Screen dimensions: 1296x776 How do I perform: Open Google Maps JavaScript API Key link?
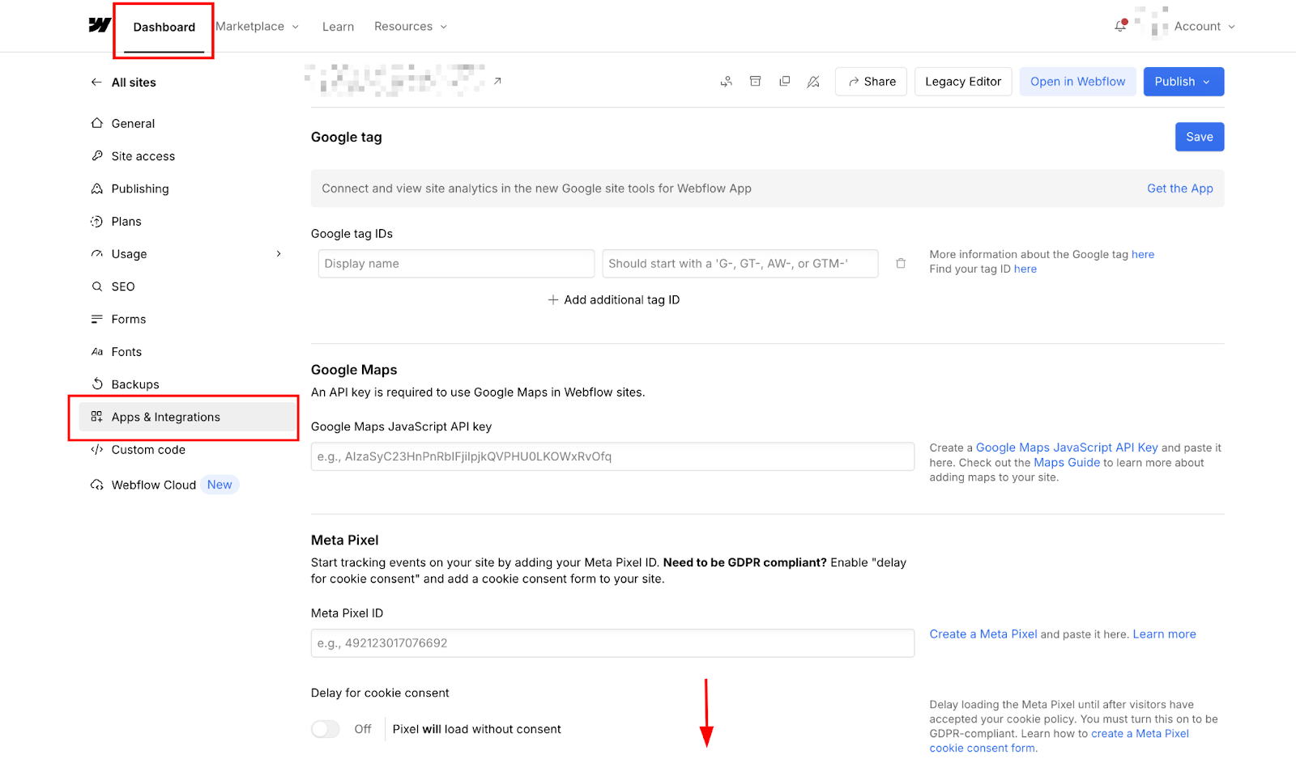(x=1067, y=447)
